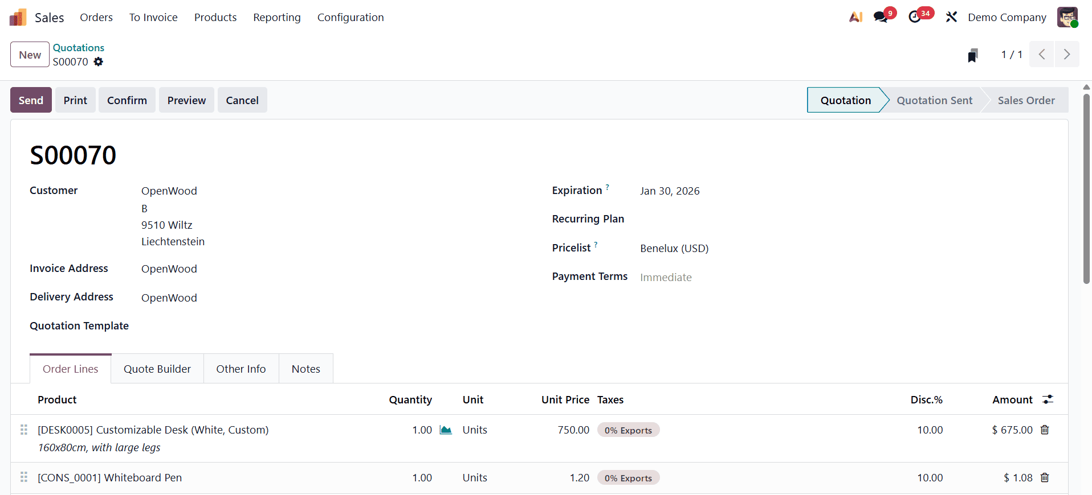
Task: Confirm the quotation
Action: click(127, 100)
